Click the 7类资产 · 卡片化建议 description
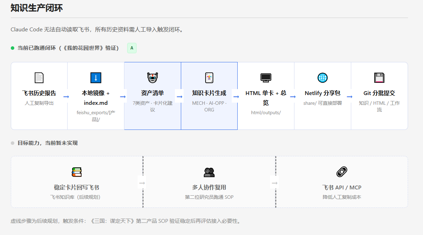Viewport: 423px width, 235px height. tap(153, 107)
